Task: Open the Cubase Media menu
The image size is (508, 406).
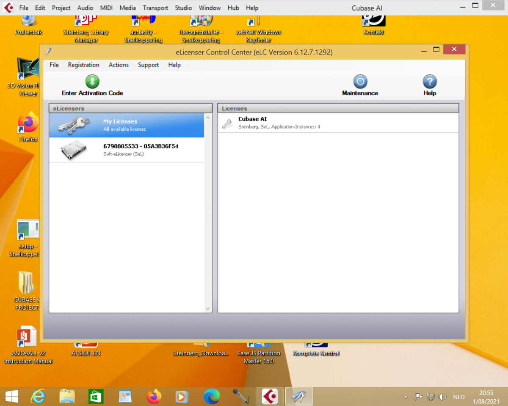Action: 128,8
